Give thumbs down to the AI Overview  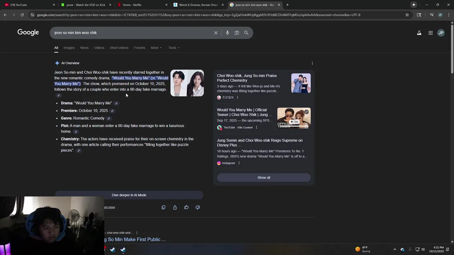point(198,207)
